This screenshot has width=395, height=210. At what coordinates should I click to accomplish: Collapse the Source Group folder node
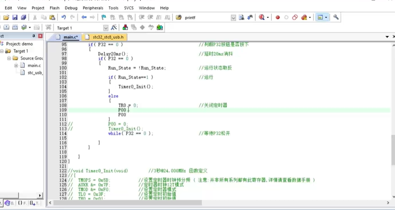tap(8, 58)
